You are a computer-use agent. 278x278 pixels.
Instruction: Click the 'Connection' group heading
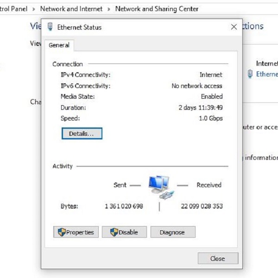[x=68, y=64]
